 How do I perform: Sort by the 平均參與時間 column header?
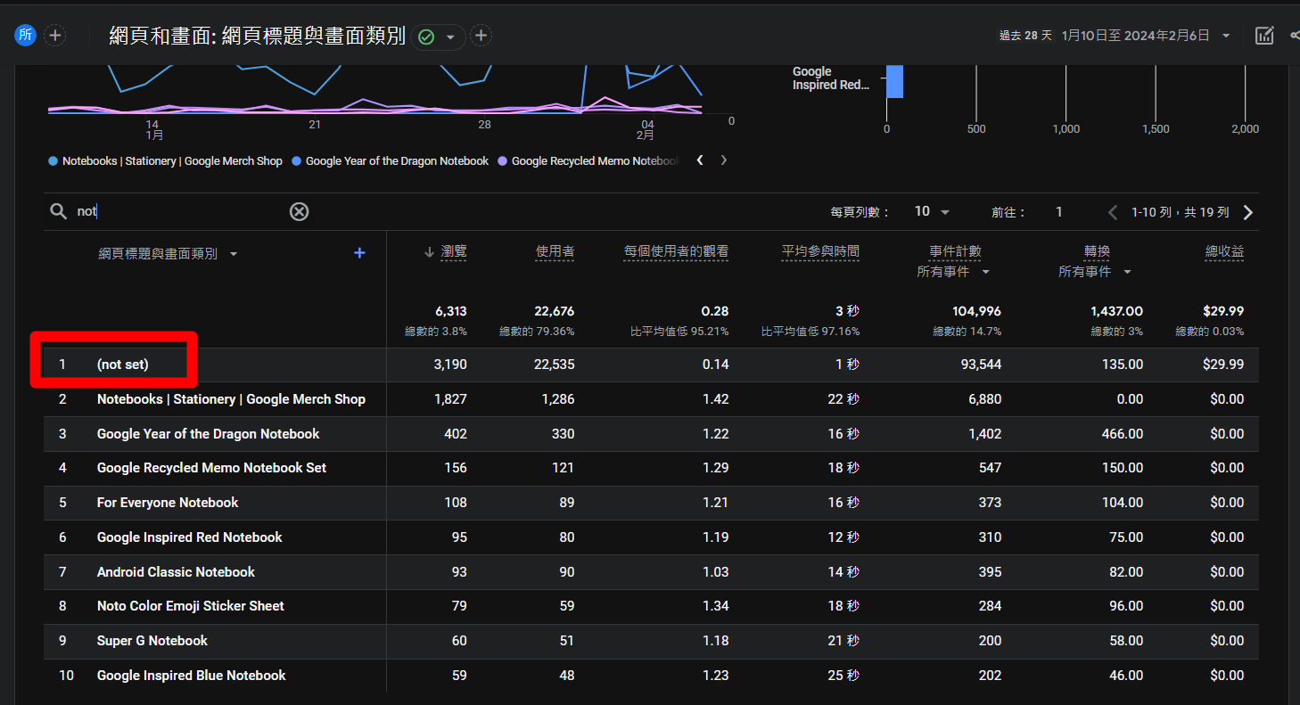(820, 252)
